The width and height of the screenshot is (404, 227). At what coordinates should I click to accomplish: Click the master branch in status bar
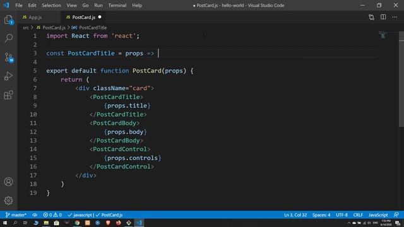(16, 215)
